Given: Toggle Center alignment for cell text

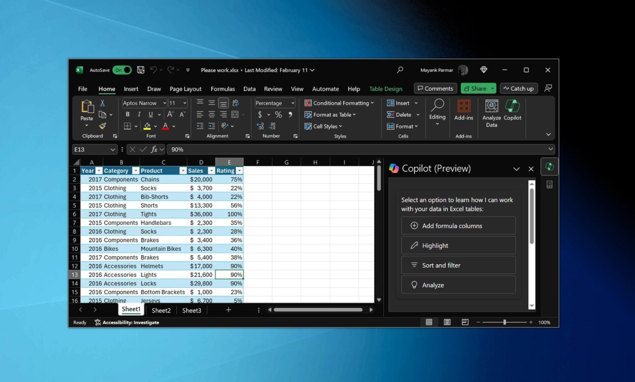Looking at the screenshot, I should coord(212,115).
